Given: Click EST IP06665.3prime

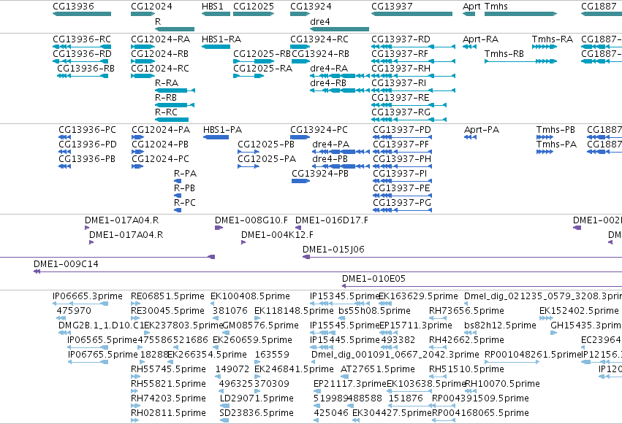Looking at the screenshot, I should [x=80, y=304].
